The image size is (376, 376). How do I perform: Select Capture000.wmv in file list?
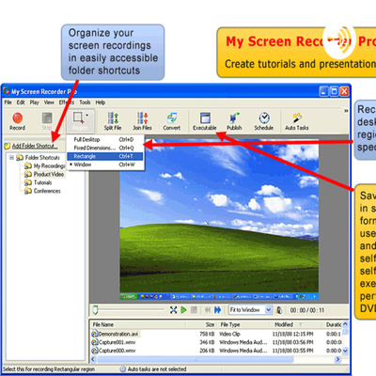pos(117,351)
